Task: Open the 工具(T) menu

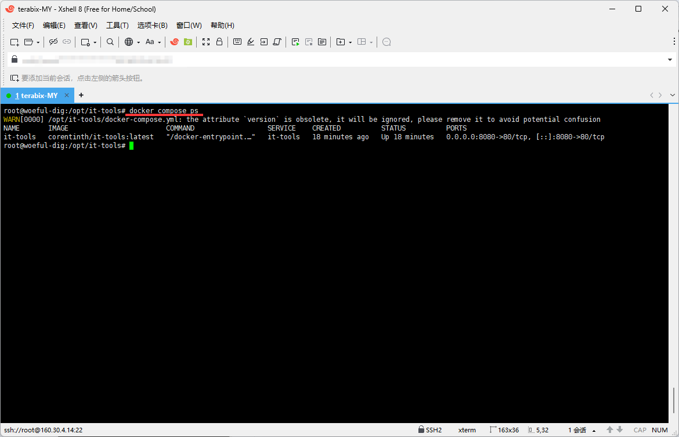Action: [x=117, y=26]
